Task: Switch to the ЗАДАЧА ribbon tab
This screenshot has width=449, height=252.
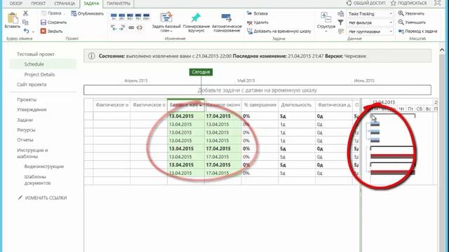Action: pyautogui.click(x=91, y=3)
